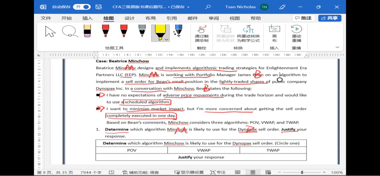This screenshot has height=176, width=380.
Task: Collapse the ribbon with the chevron
Action: [x=337, y=47]
